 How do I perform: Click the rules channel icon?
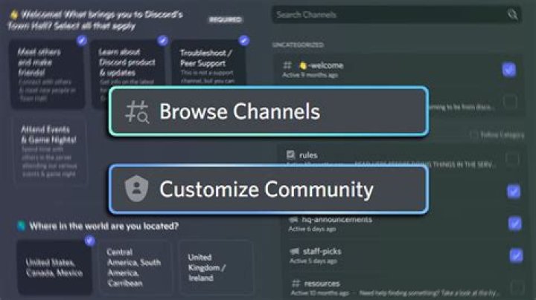tap(291, 155)
